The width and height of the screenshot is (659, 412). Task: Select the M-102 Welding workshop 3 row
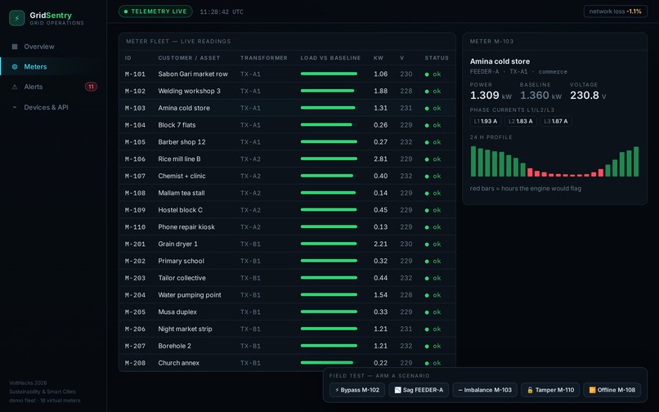(x=287, y=92)
